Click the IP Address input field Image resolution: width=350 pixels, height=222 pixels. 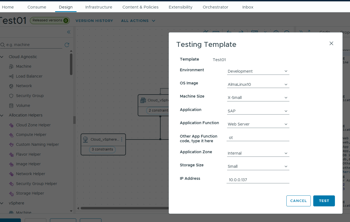coord(258,180)
